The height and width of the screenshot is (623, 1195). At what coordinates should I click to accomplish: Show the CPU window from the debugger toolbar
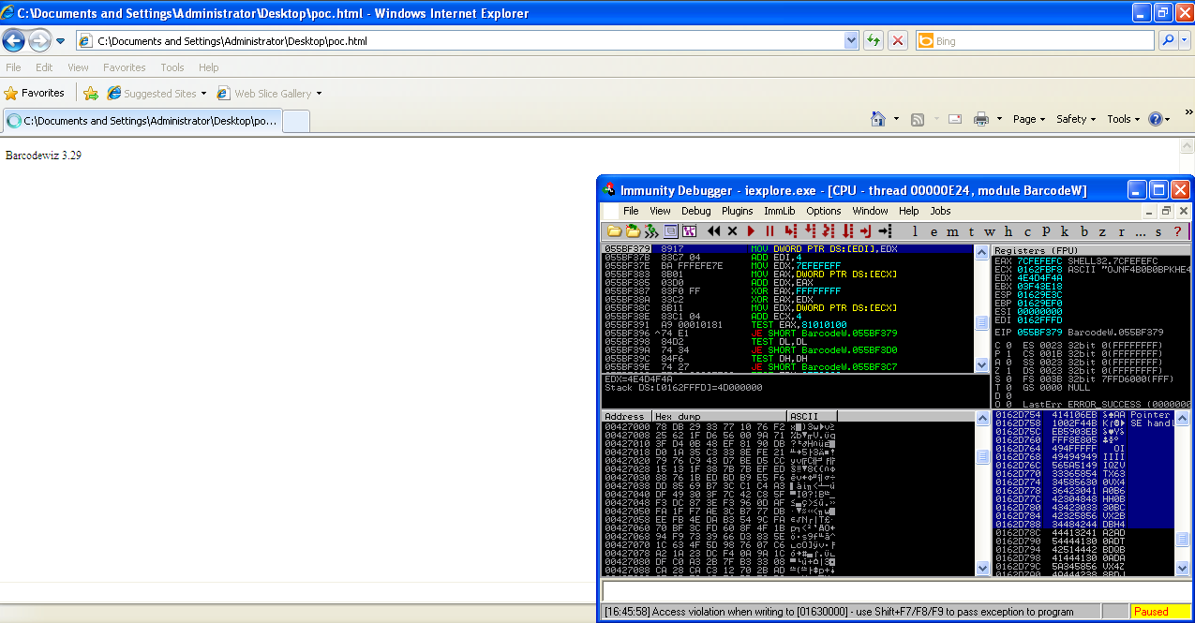pyautogui.click(x=671, y=230)
